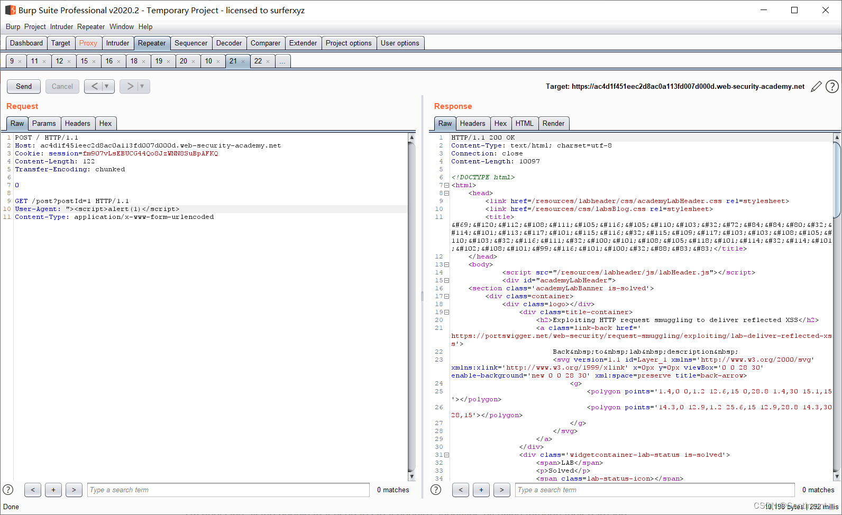The width and height of the screenshot is (842, 515).
Task: Click the Cancel button
Action: pyautogui.click(x=62, y=86)
